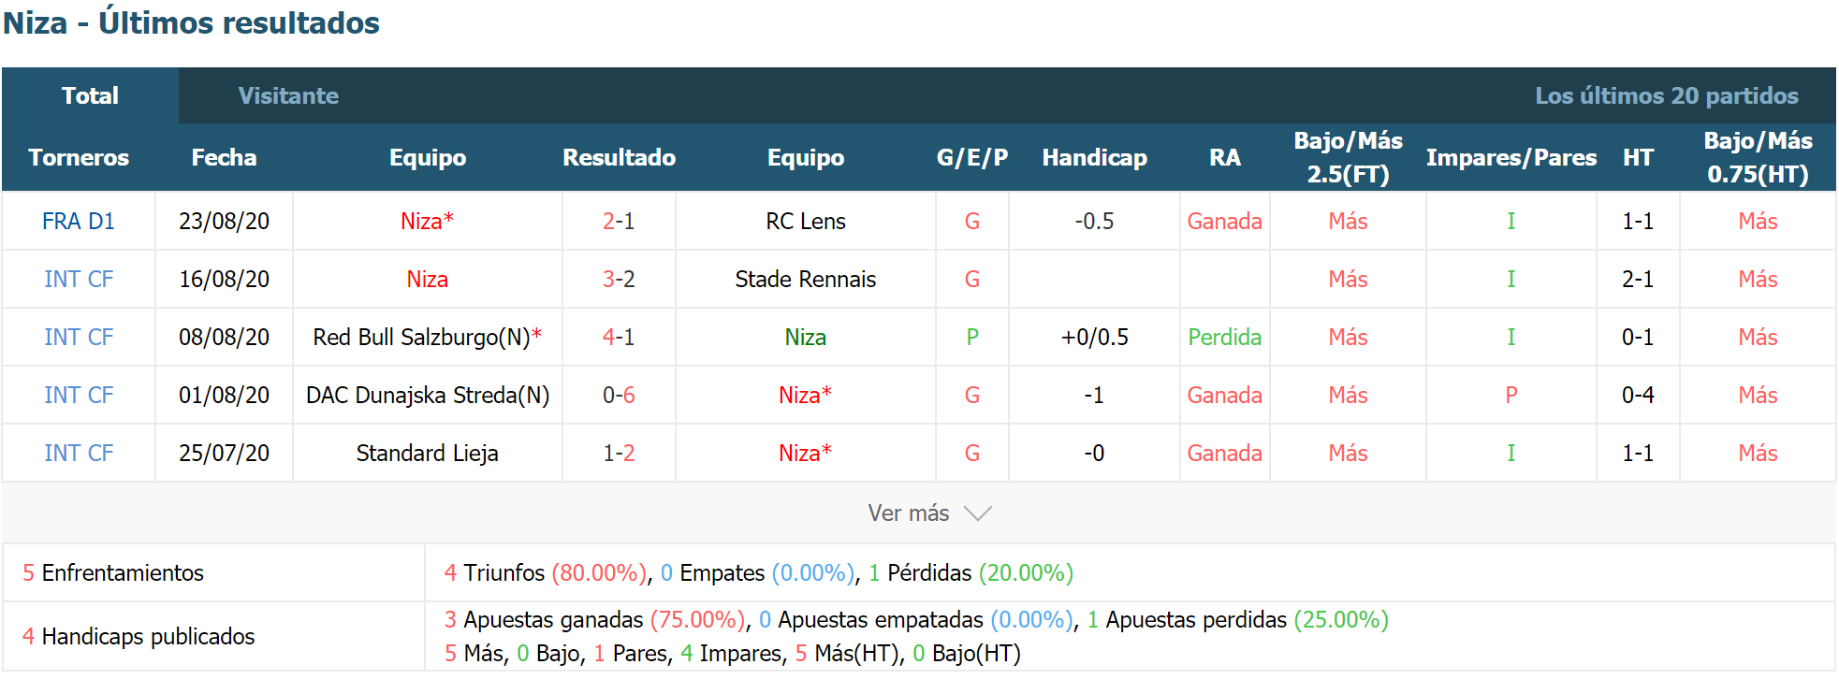This screenshot has width=1839, height=679.
Task: Open the 2-1 result against RC Lens
Action: 619,222
